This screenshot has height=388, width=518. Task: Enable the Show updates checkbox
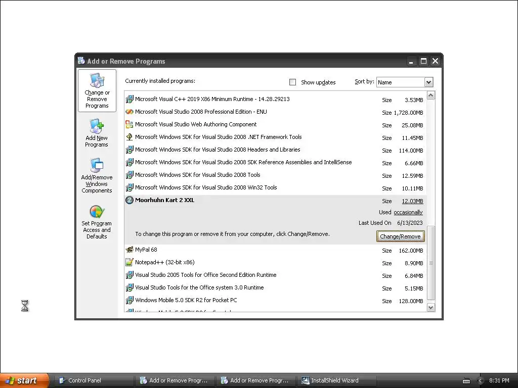(x=293, y=82)
